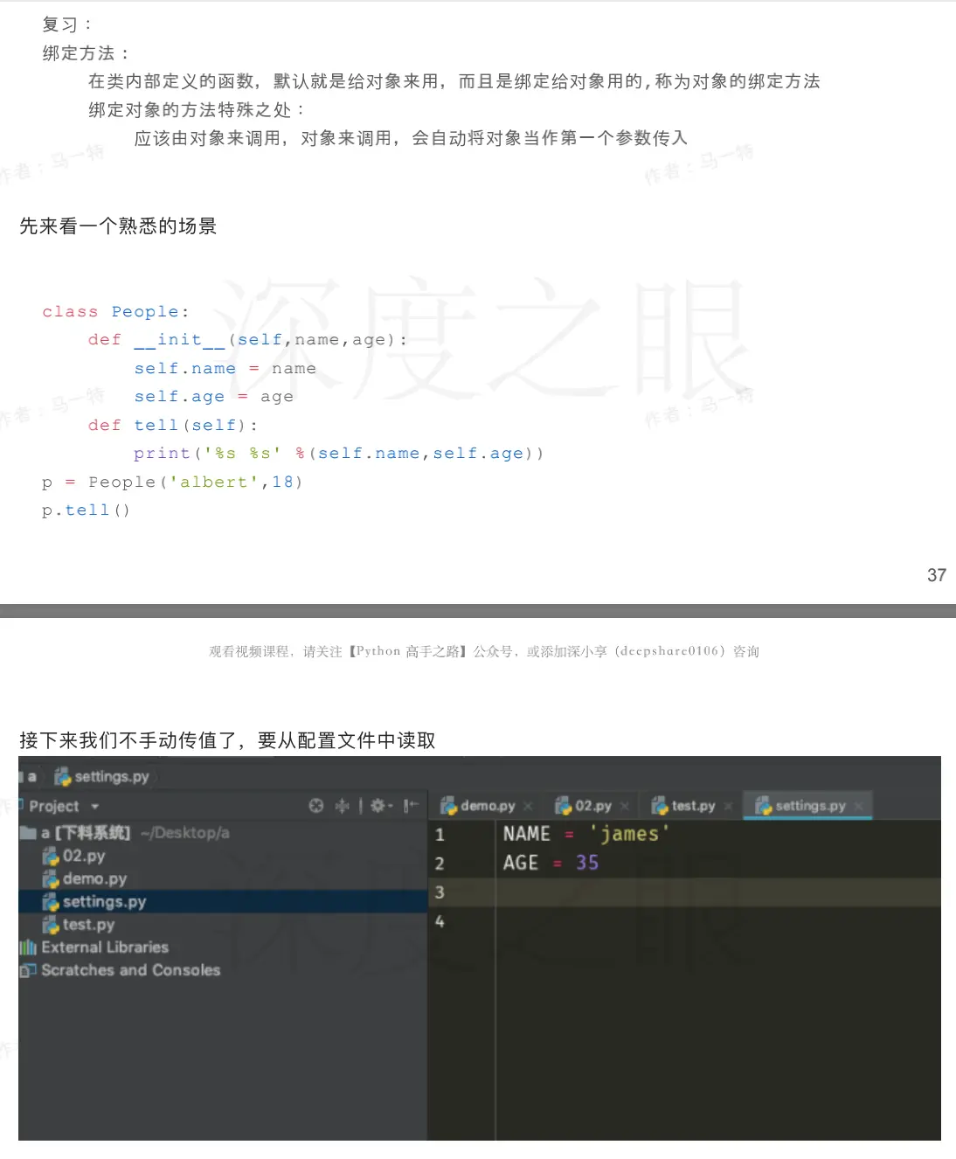The image size is (956, 1159).
Task: Click 'def tell(self):' in the code
Action: [173, 426]
